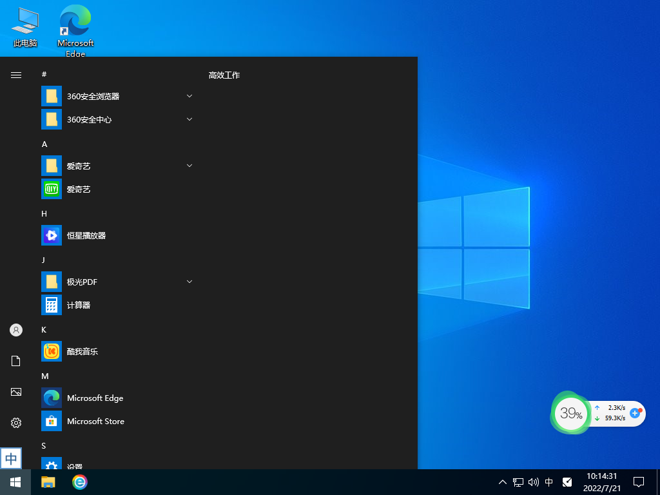This screenshot has width=660, height=495.
Task: Toggle the 中 input method indicator
Action: 549,481
